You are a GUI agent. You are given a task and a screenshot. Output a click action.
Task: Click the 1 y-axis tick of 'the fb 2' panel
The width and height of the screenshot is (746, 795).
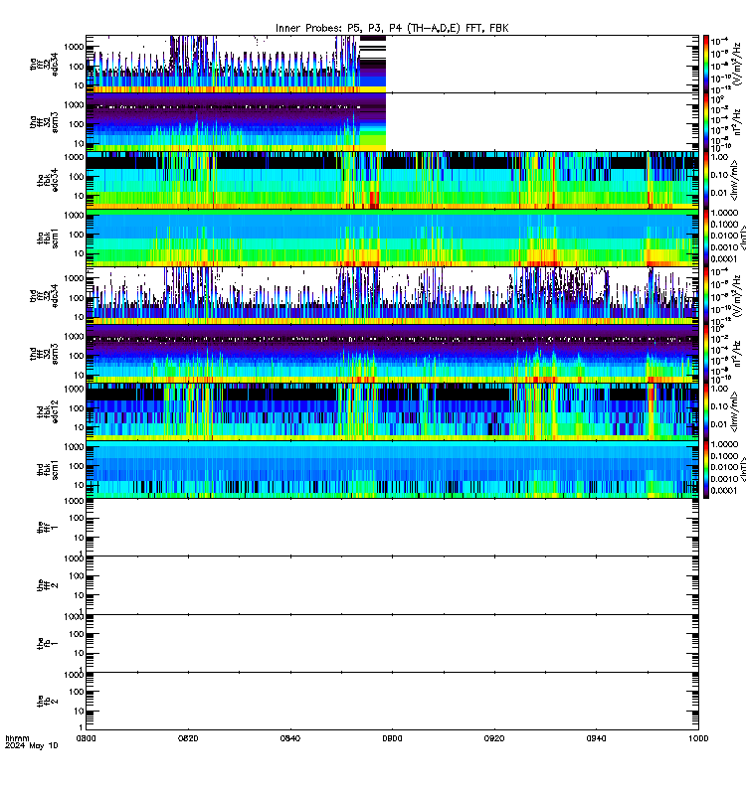click(82, 727)
